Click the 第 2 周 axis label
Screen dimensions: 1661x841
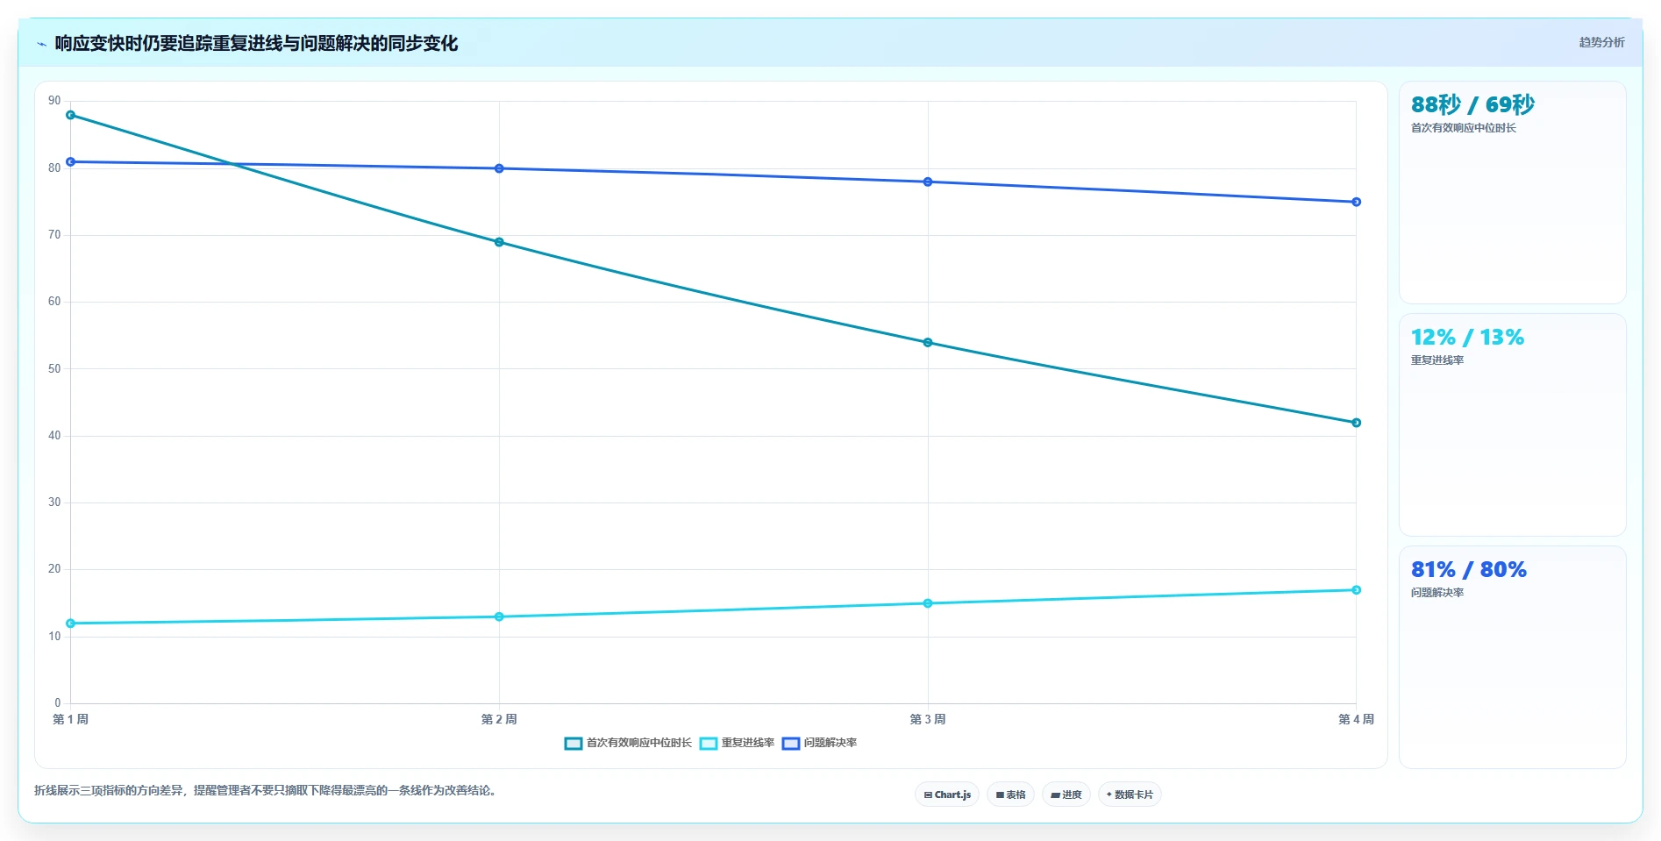pyautogui.click(x=499, y=719)
